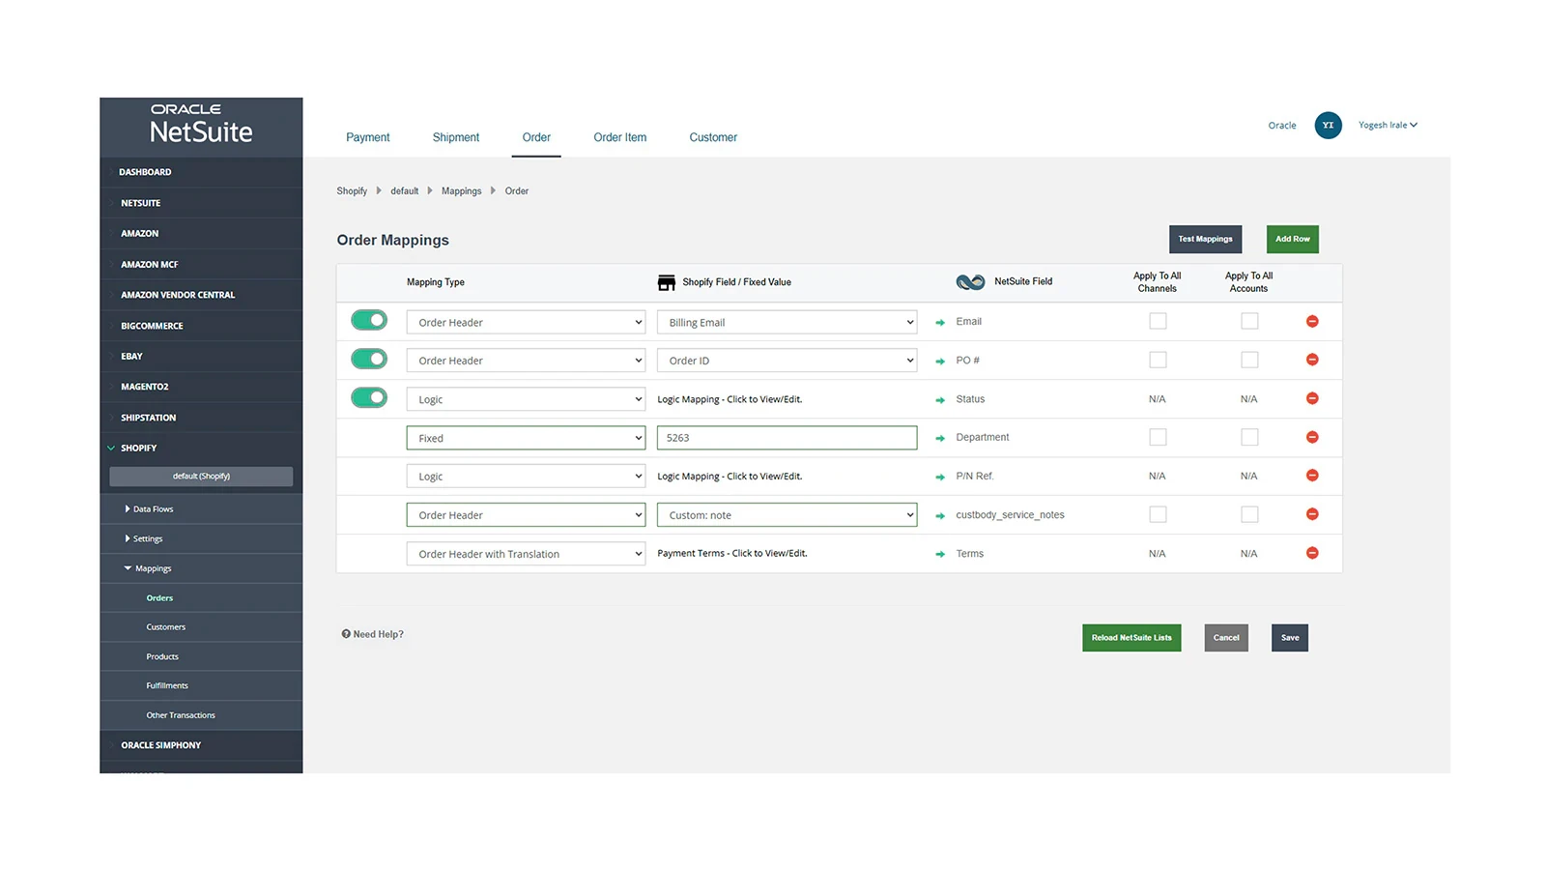Click the Test Mappings button
The image size is (1546, 870).
click(x=1205, y=239)
